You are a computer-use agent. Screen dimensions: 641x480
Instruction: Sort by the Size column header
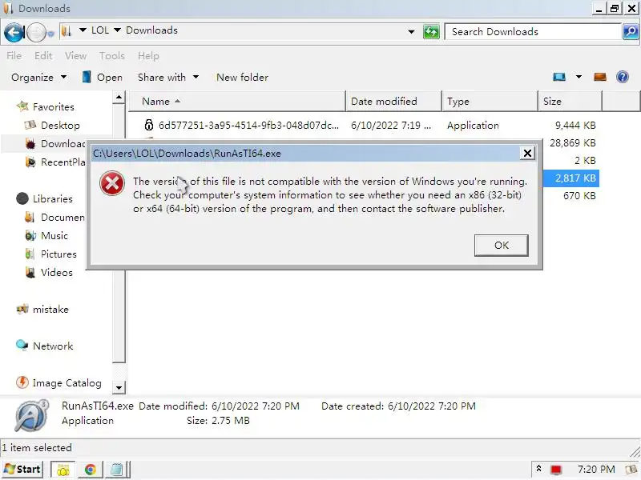[x=570, y=102]
